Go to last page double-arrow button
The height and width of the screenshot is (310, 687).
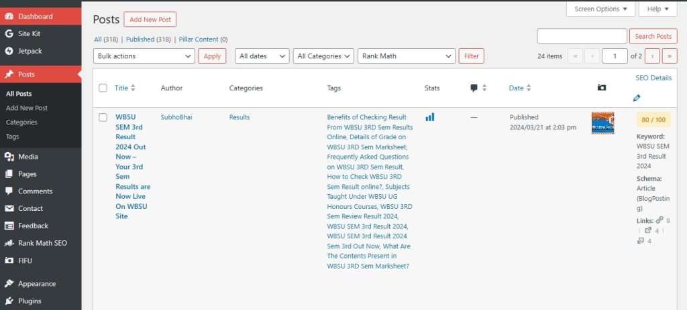[x=670, y=56]
